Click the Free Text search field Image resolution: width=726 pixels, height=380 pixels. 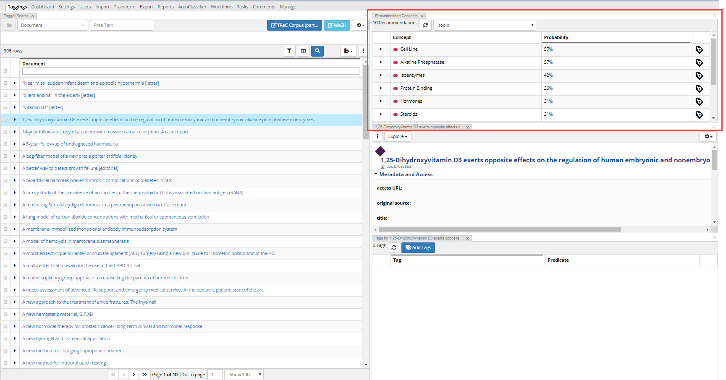[121, 25]
